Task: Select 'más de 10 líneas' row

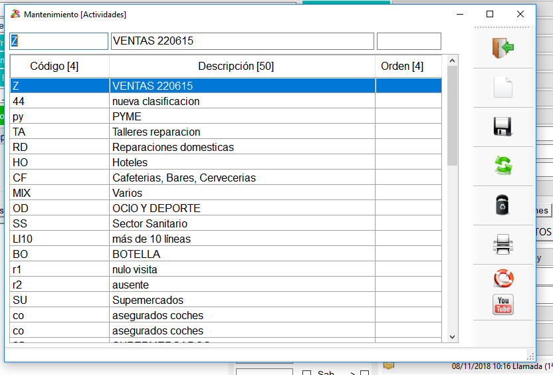Action: pos(226,239)
